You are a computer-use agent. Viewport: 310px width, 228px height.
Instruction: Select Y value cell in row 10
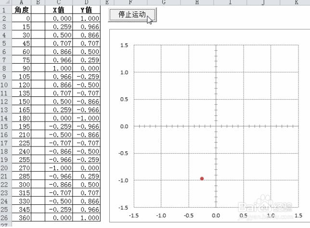(x=87, y=85)
